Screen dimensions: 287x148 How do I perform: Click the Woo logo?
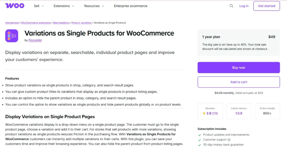[15, 6]
